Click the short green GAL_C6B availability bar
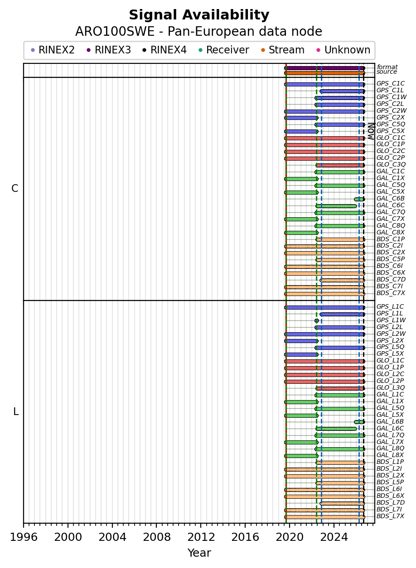416x568 pixels. (359, 199)
